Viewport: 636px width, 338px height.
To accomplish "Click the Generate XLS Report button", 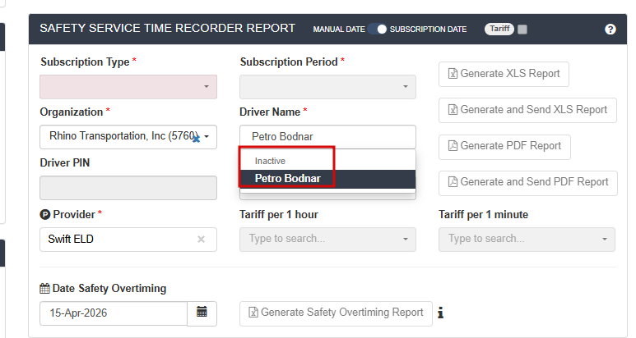I will click(x=504, y=74).
